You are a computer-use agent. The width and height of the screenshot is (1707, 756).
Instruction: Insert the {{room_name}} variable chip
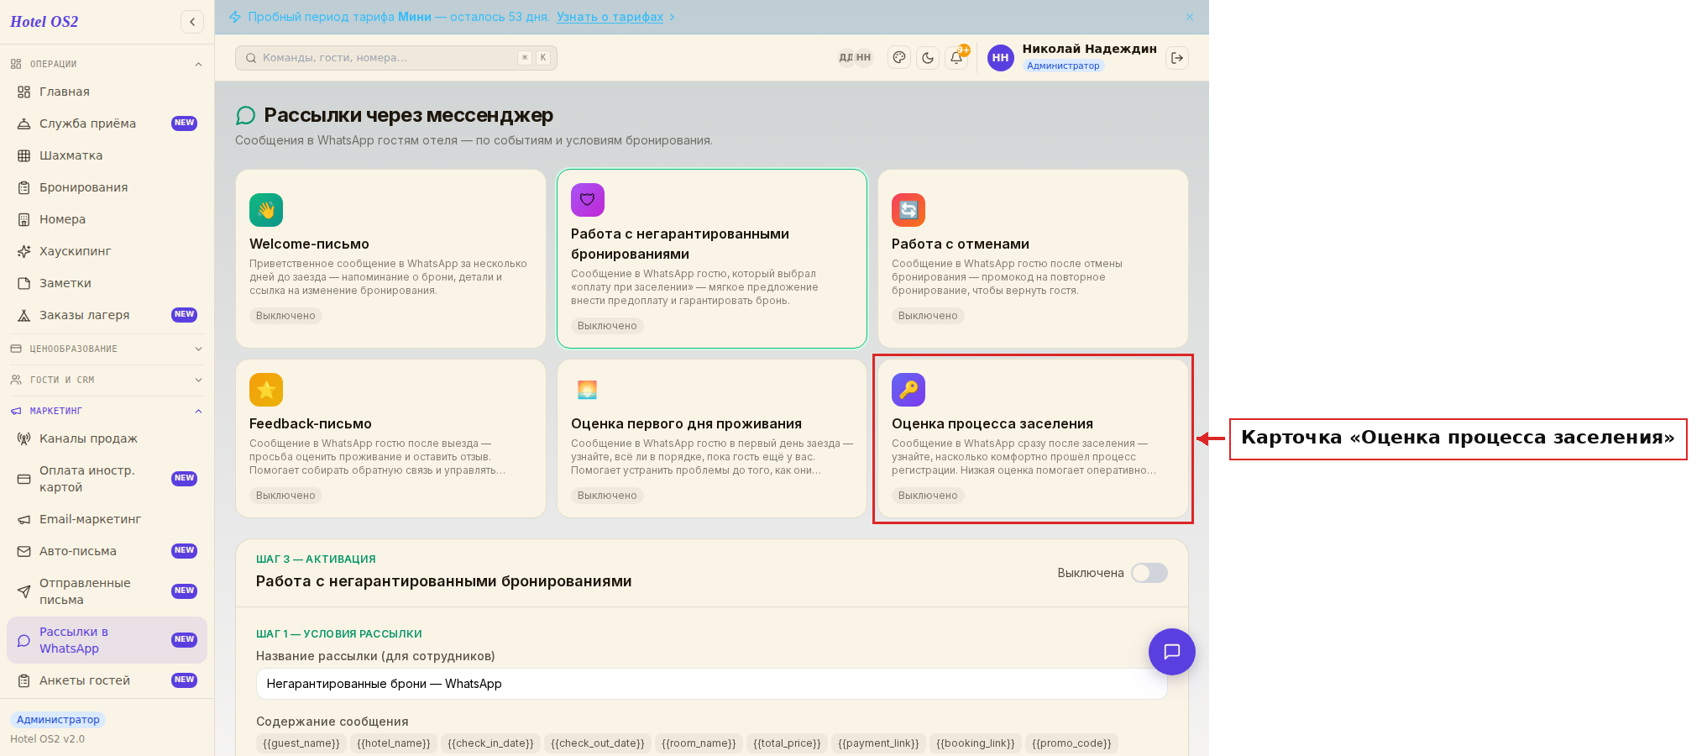(699, 743)
